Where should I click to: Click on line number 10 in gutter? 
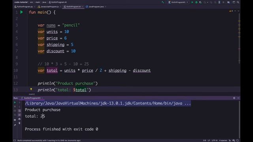coord(16,71)
